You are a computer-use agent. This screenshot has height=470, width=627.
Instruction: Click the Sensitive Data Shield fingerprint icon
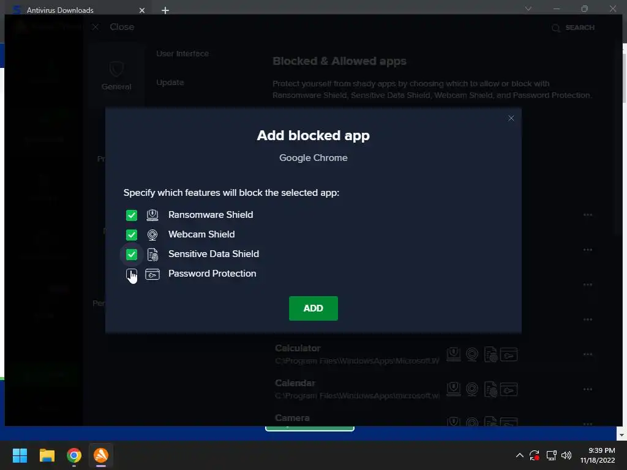click(x=152, y=254)
